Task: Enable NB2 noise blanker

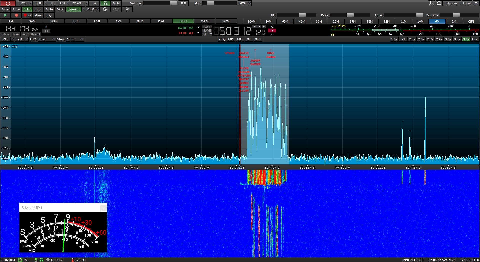Action: click(x=240, y=39)
